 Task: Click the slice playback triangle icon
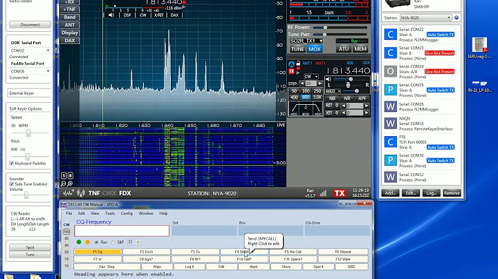tap(298, 73)
